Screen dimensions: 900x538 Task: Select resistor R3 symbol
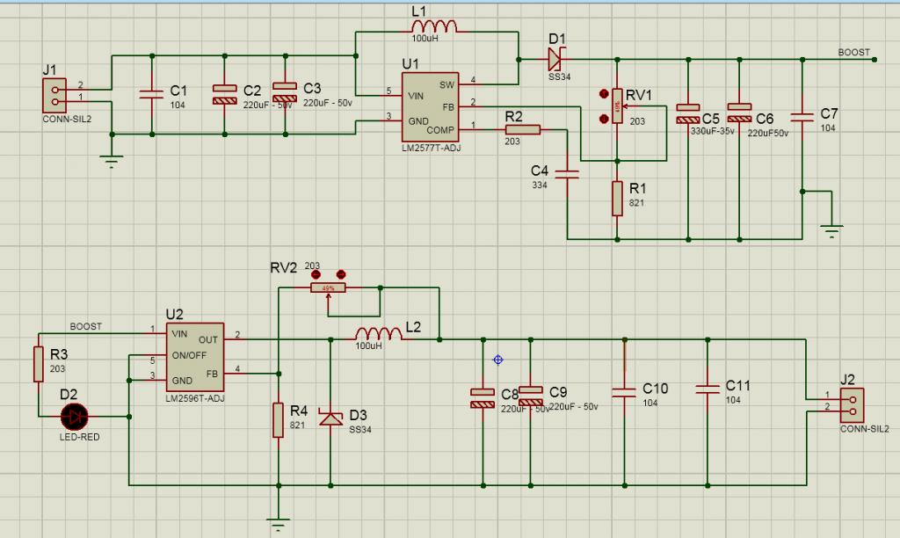39,364
